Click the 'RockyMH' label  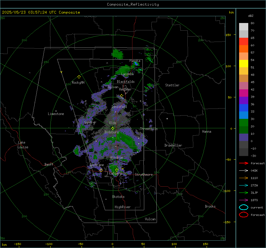pyautogui.click(x=78, y=83)
